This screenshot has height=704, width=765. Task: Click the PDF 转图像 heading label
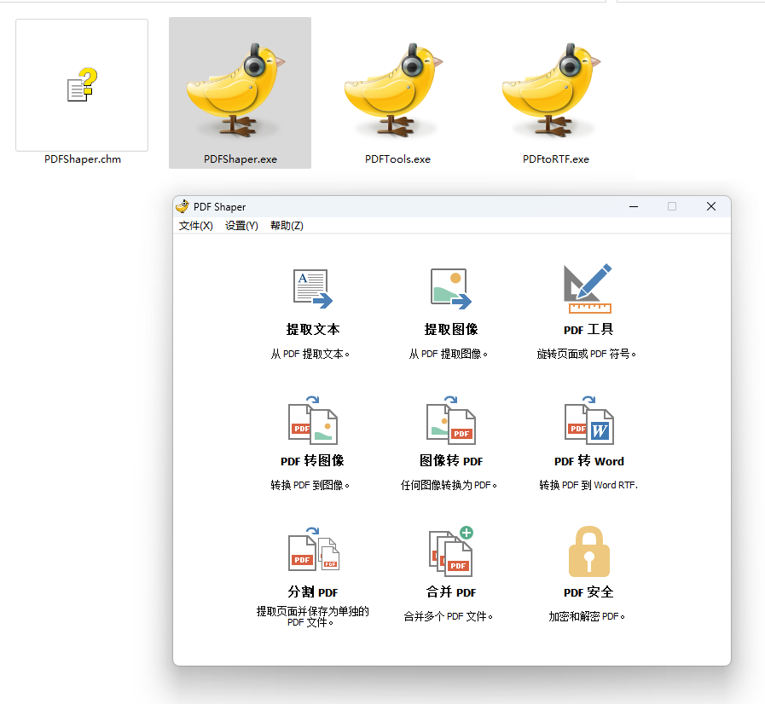[312, 461]
